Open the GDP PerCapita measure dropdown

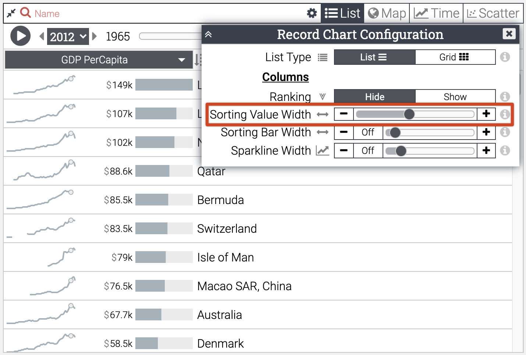99,60
